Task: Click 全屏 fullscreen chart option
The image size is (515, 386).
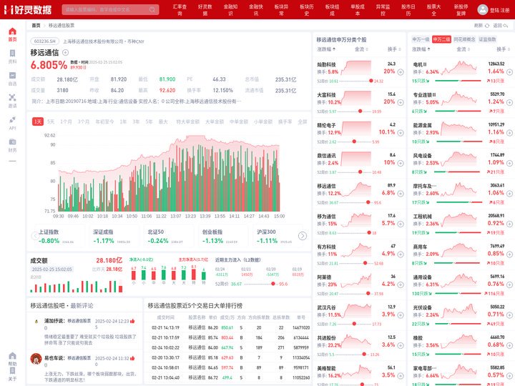Action: point(302,122)
